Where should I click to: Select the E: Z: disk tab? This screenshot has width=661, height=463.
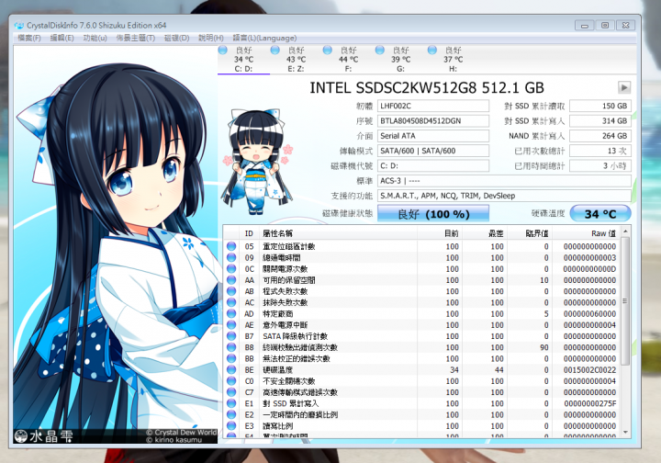tap(296, 60)
